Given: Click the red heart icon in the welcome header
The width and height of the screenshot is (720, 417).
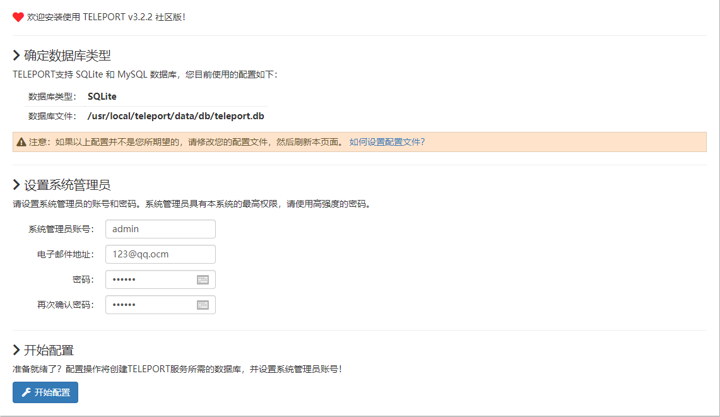Looking at the screenshot, I should pos(18,17).
